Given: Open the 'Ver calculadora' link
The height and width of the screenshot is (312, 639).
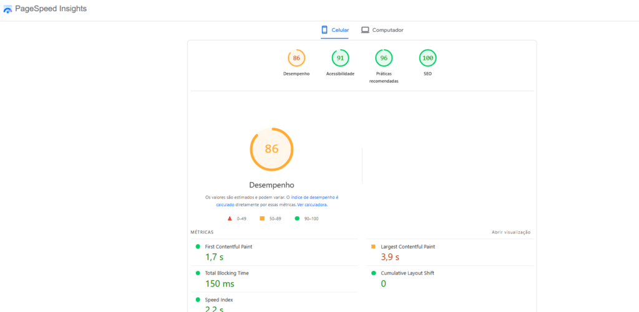Looking at the screenshot, I should pyautogui.click(x=312, y=204).
